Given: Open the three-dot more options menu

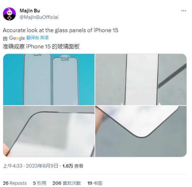Looking at the screenshot, I should [x=183, y=11].
